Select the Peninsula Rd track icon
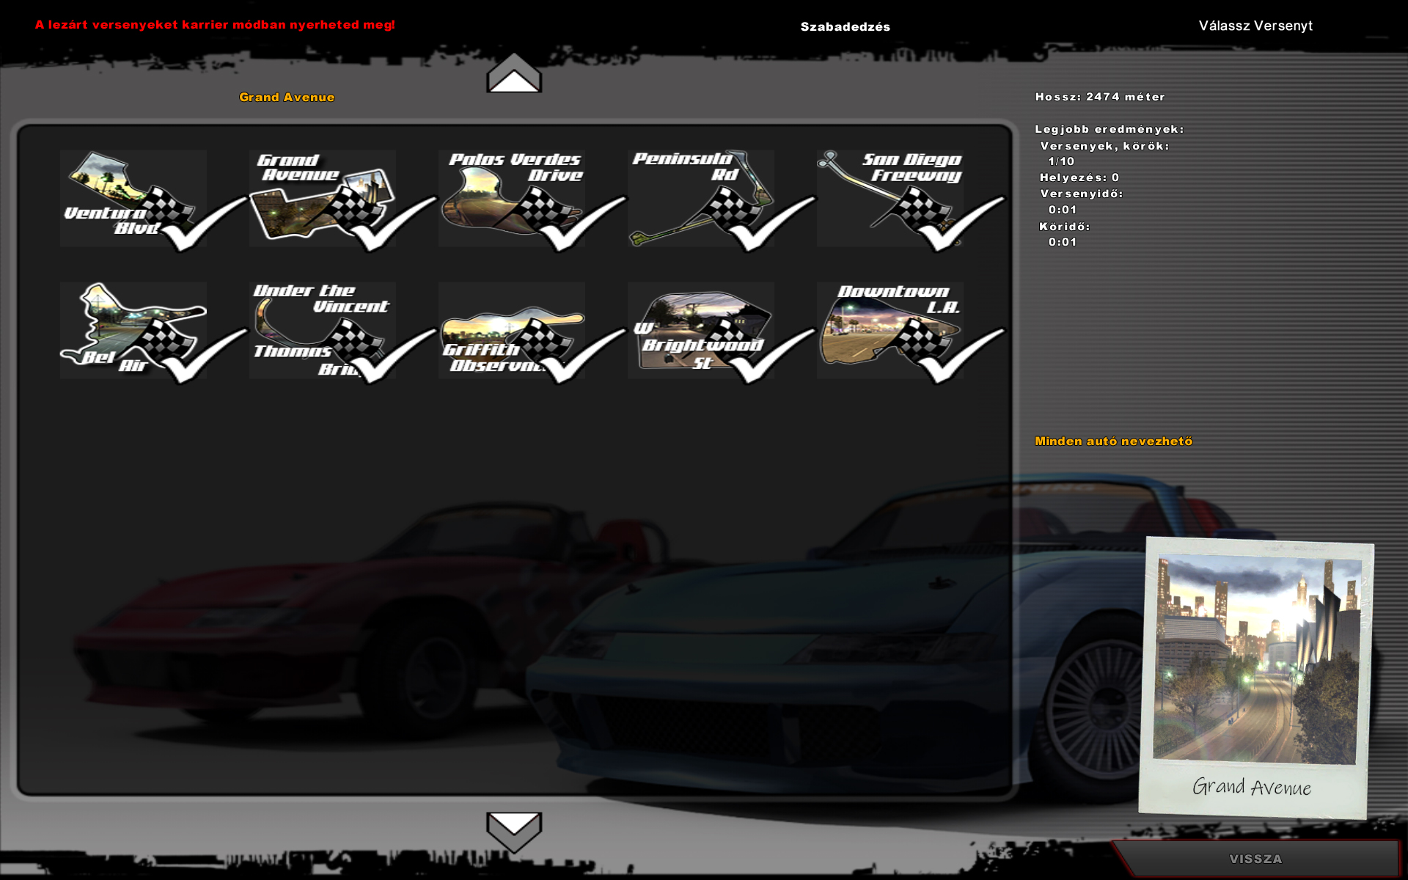Viewport: 1408px width, 880px height. (x=701, y=198)
